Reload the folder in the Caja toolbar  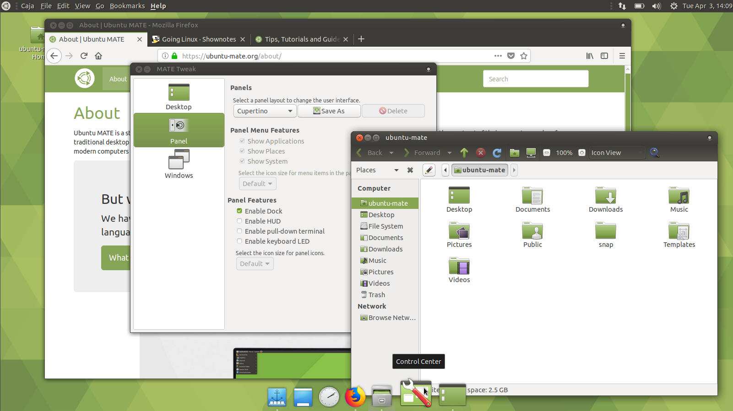click(497, 153)
